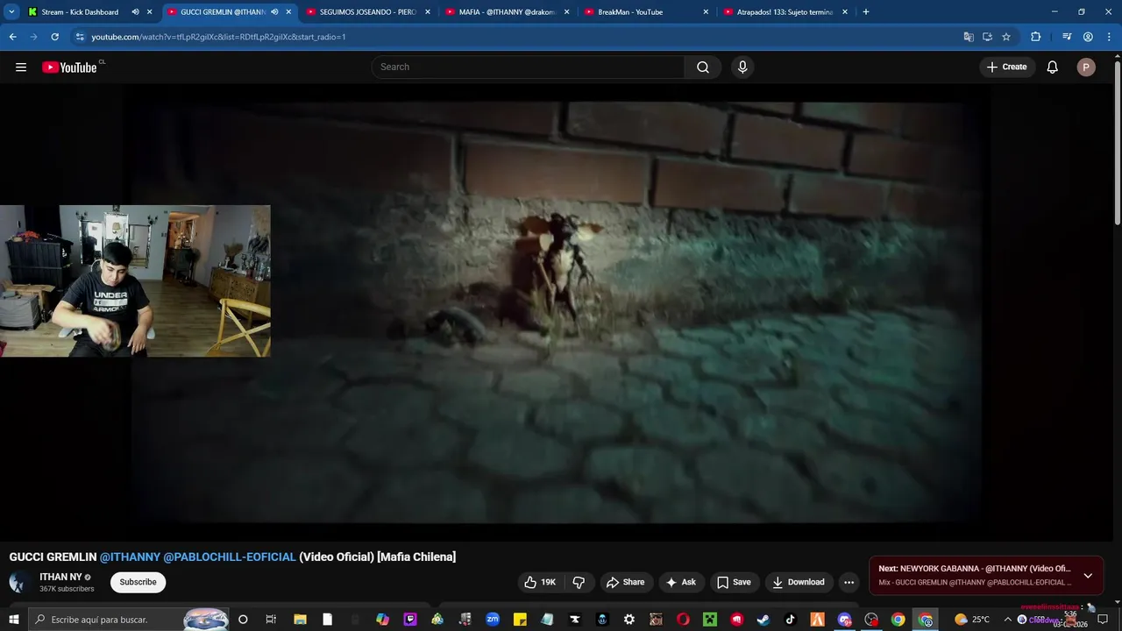Start voice search with the microphone
Viewport: 1122px width, 631px height.
tap(742, 67)
